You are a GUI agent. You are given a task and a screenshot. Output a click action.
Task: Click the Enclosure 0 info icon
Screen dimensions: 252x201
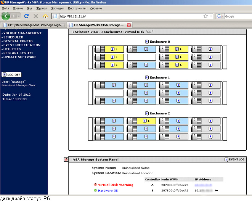click(147, 42)
